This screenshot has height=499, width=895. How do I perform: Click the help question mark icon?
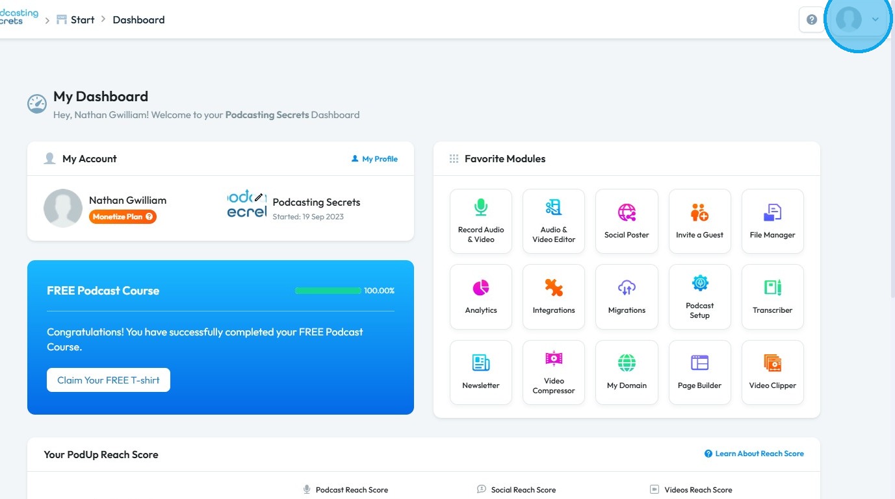[x=812, y=19]
